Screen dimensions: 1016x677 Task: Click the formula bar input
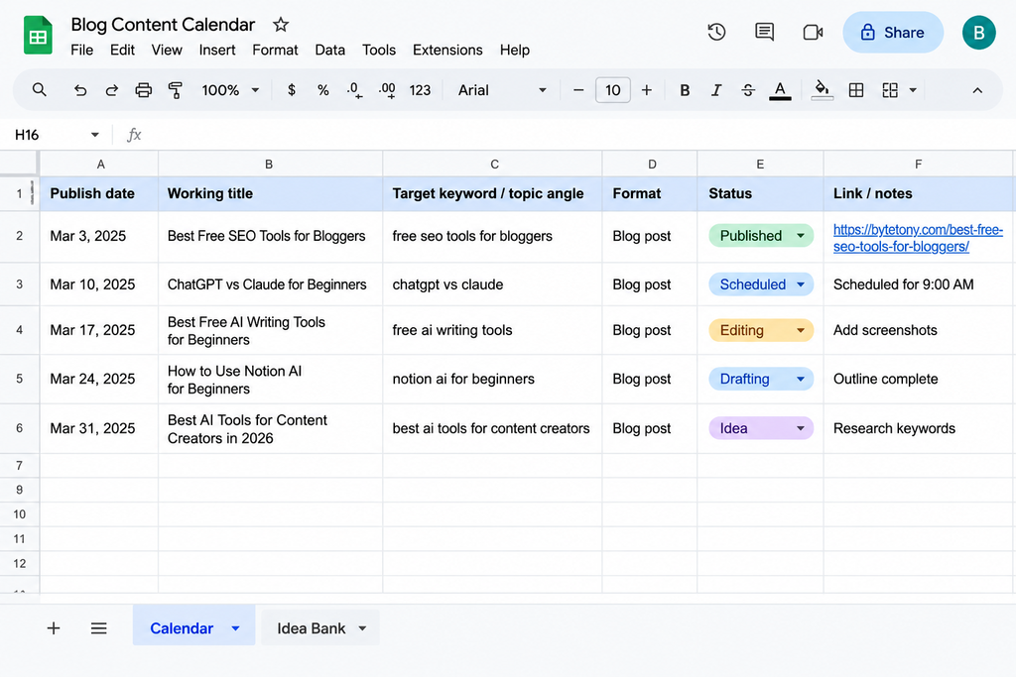click(576, 135)
